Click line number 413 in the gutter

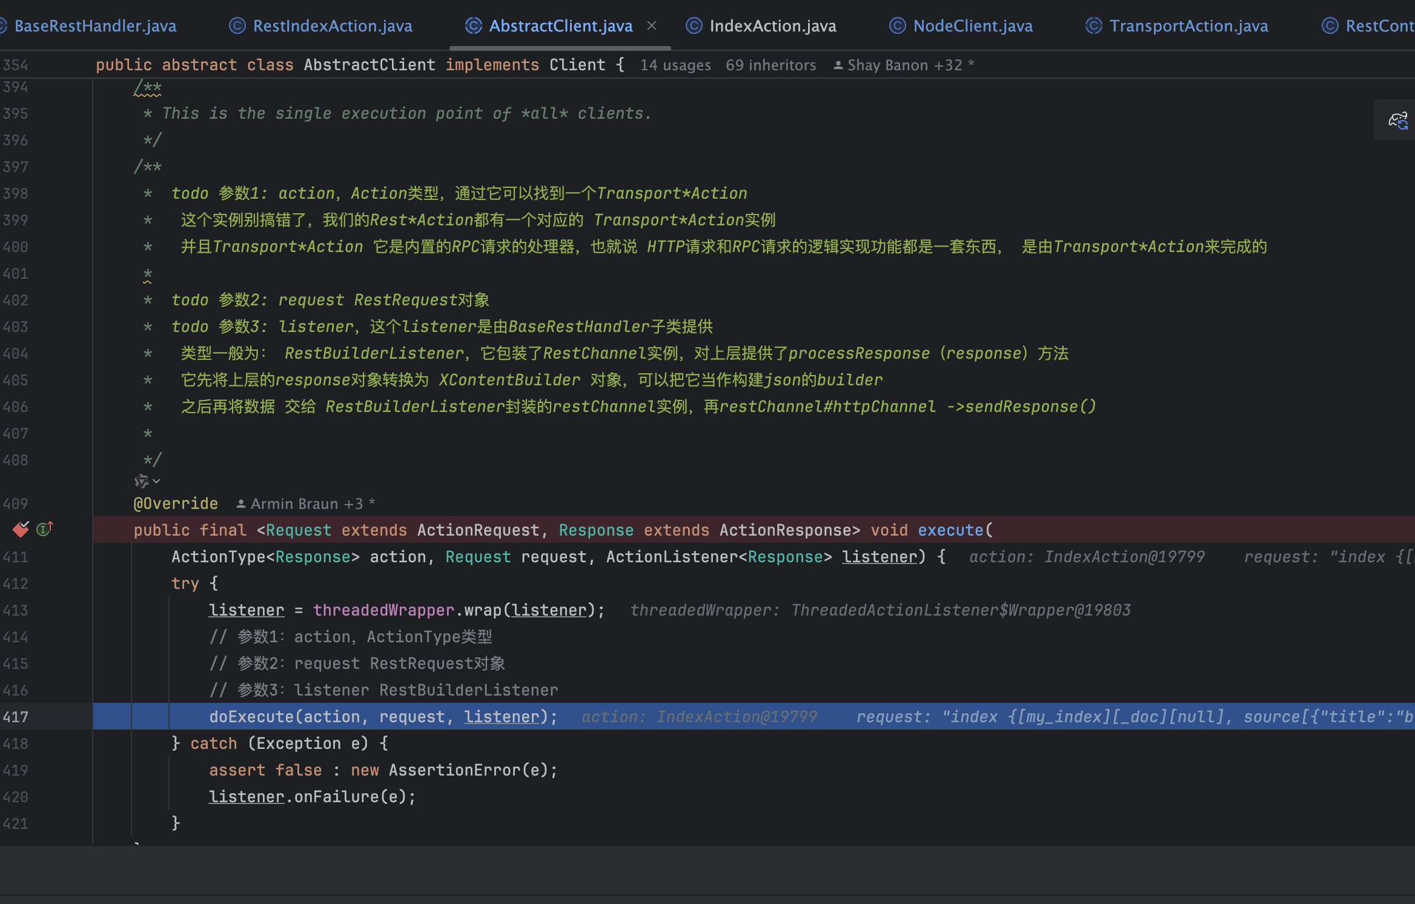pos(15,610)
